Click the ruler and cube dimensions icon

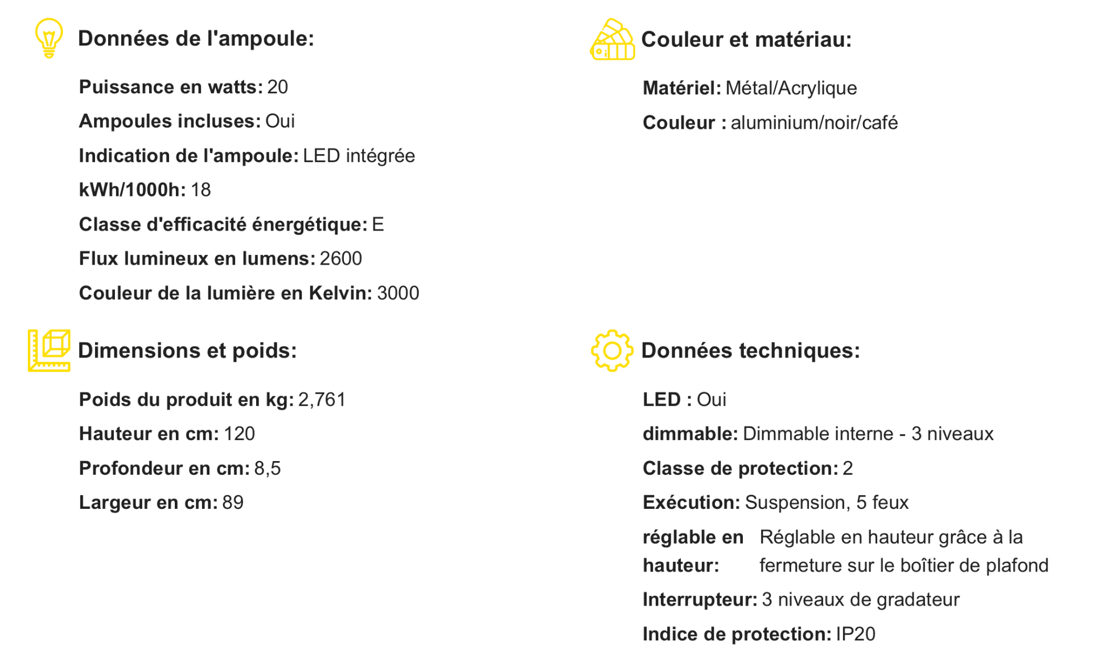[49, 350]
